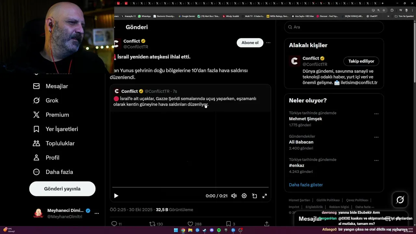Mute the video with the speaker icon

(234, 196)
